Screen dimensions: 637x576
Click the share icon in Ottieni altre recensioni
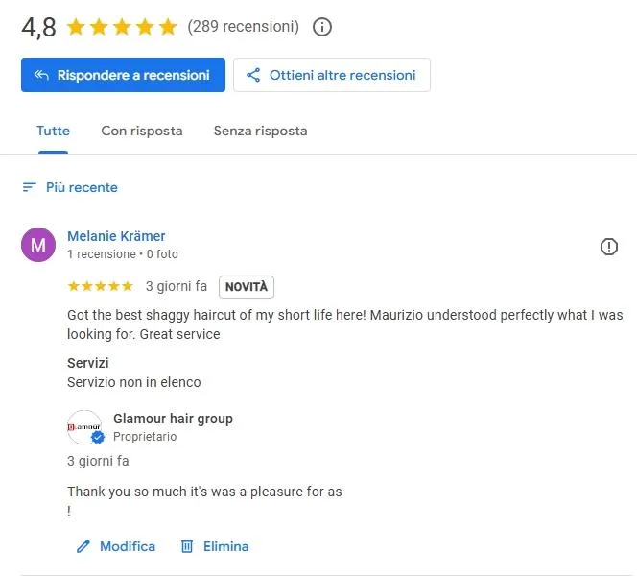[x=253, y=75]
